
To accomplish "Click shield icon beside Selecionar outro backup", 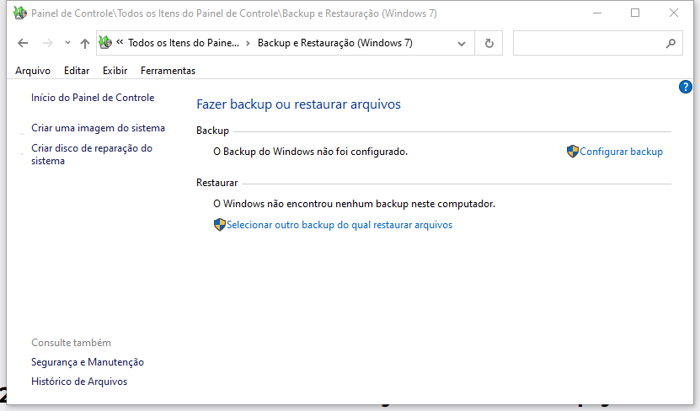I will (x=220, y=225).
